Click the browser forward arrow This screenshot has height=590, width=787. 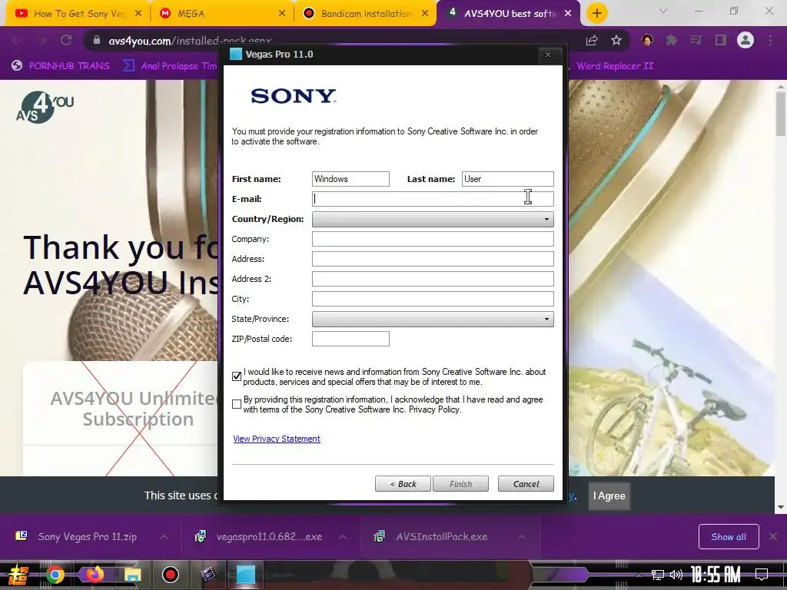click(x=42, y=40)
